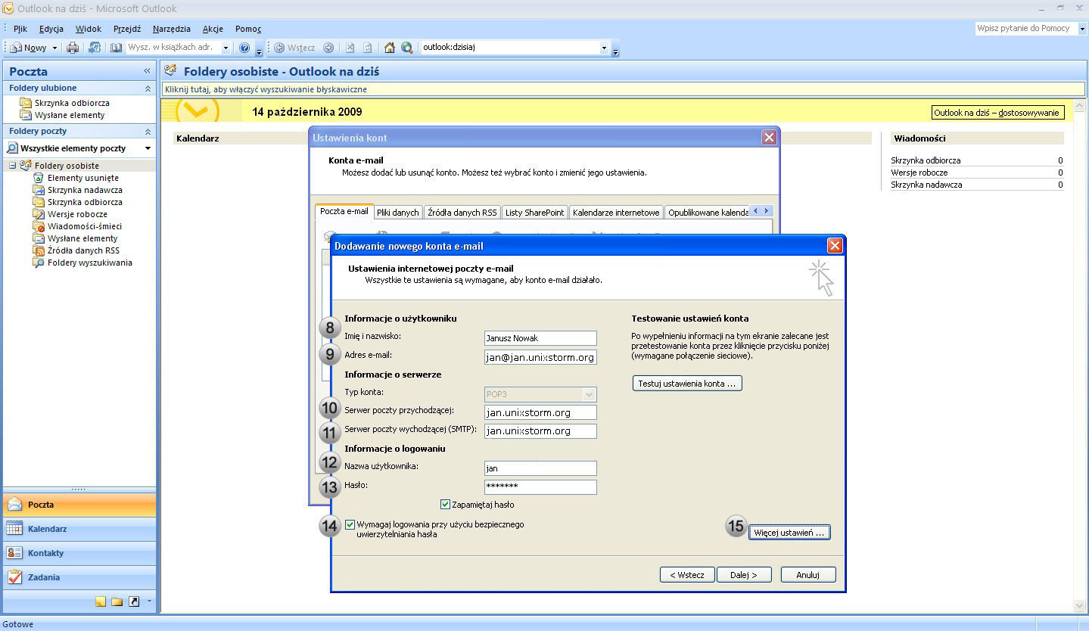Screen dimensions: 1089x631
Task: Click the Adres e-mail field
Action: point(540,357)
